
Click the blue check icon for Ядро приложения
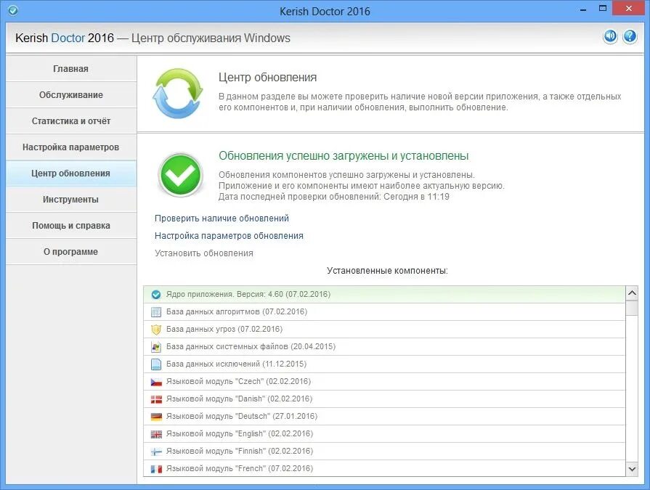(x=156, y=295)
